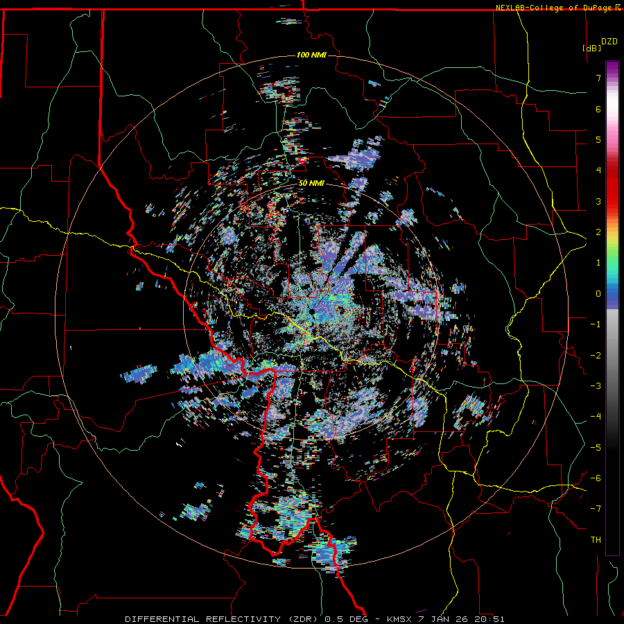
Task: Click the [dB] unit label
Action: click(591, 48)
